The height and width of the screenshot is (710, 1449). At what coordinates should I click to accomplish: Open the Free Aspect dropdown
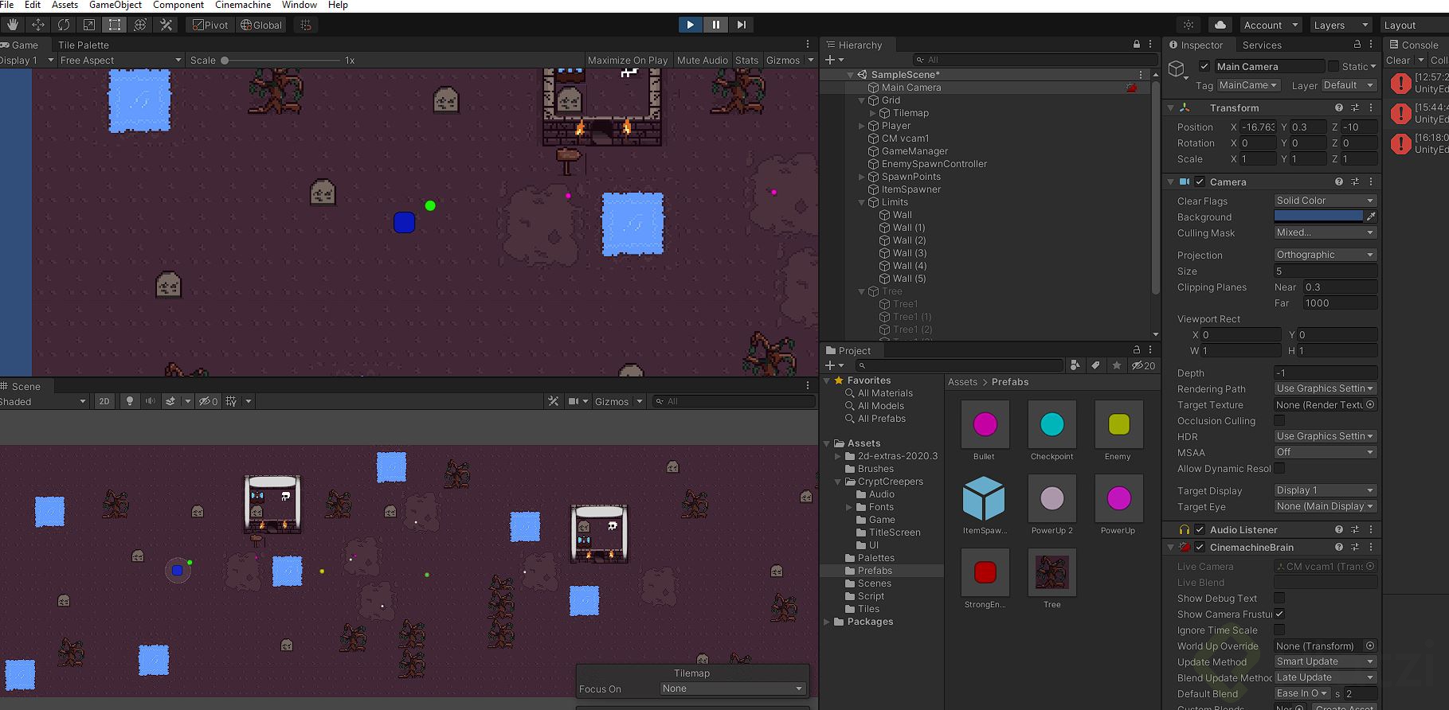[x=120, y=60]
